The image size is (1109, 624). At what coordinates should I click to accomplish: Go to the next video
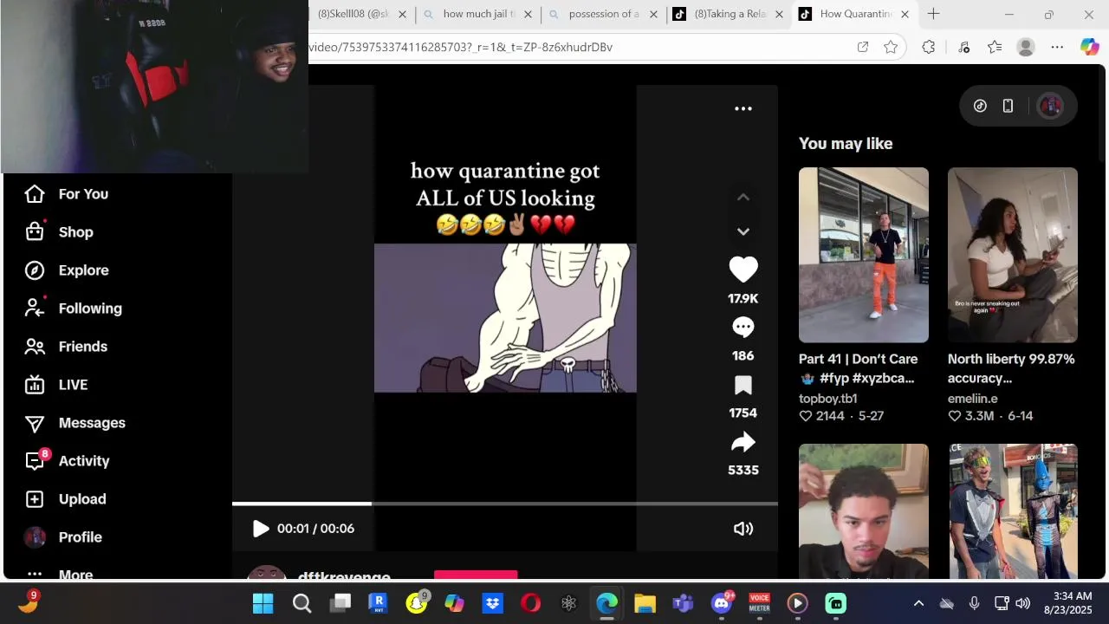pyautogui.click(x=743, y=231)
